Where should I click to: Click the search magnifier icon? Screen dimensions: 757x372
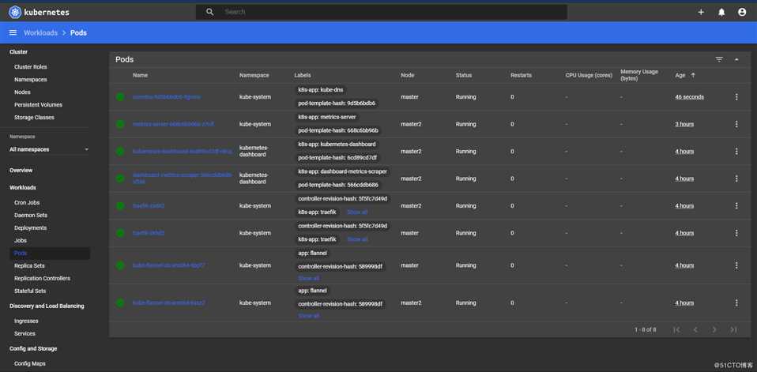click(209, 12)
